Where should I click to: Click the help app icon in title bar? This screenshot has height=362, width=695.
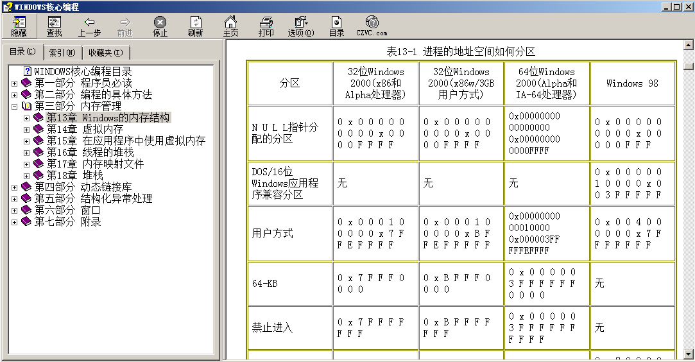(x=7, y=6)
